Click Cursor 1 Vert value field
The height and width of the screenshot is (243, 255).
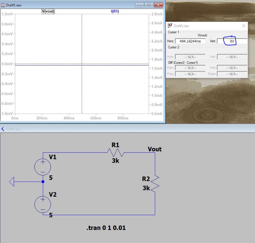coord(232,42)
